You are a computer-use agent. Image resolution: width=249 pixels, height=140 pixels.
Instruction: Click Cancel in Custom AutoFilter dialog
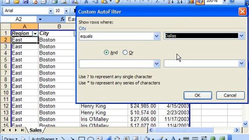(x=230, y=95)
